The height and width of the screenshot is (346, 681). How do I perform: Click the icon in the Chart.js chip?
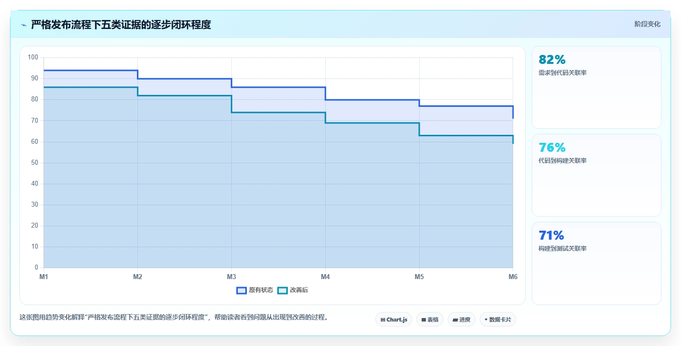coord(383,320)
